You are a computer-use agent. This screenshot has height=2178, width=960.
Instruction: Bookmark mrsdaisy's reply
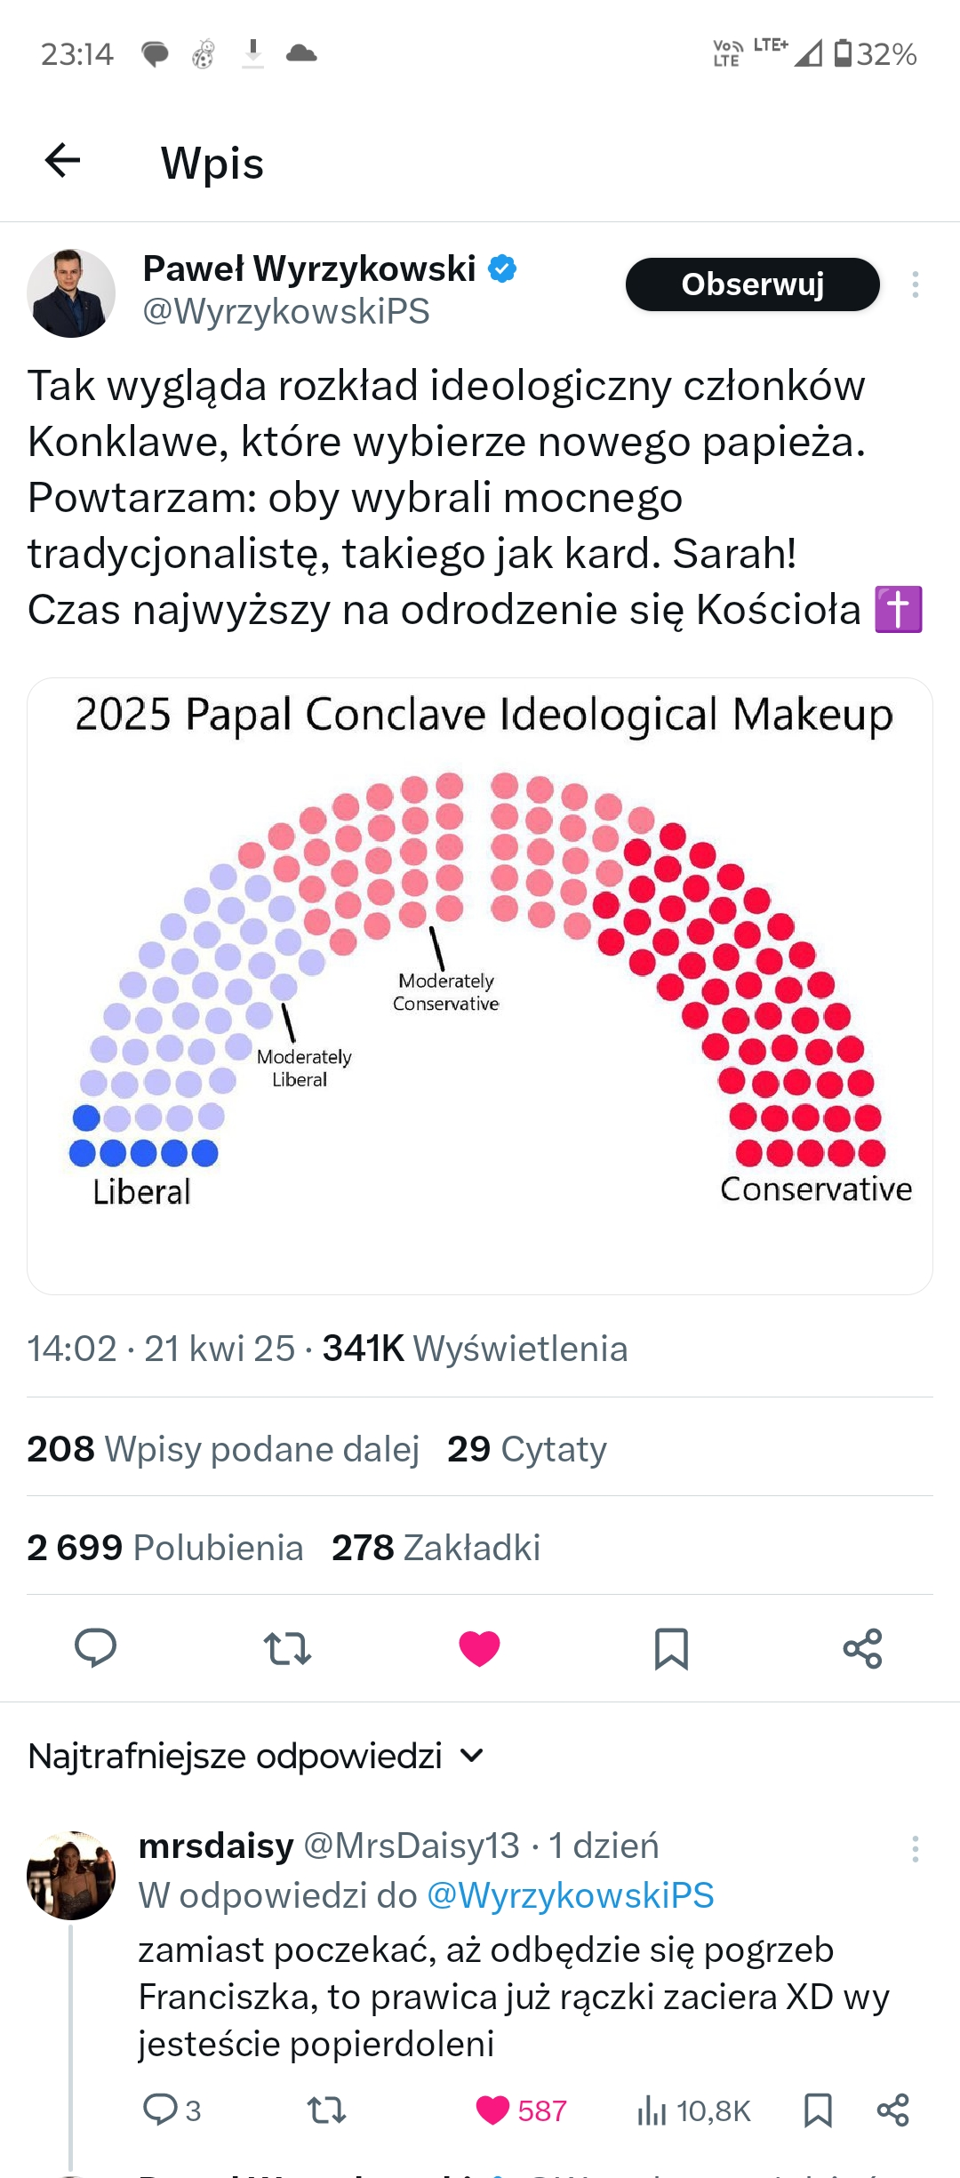(818, 2110)
